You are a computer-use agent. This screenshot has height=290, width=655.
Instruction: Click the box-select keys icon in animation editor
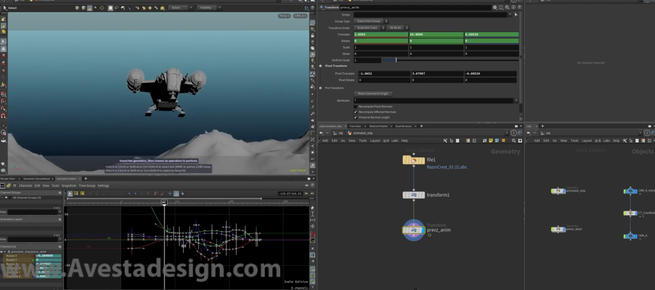[76, 194]
